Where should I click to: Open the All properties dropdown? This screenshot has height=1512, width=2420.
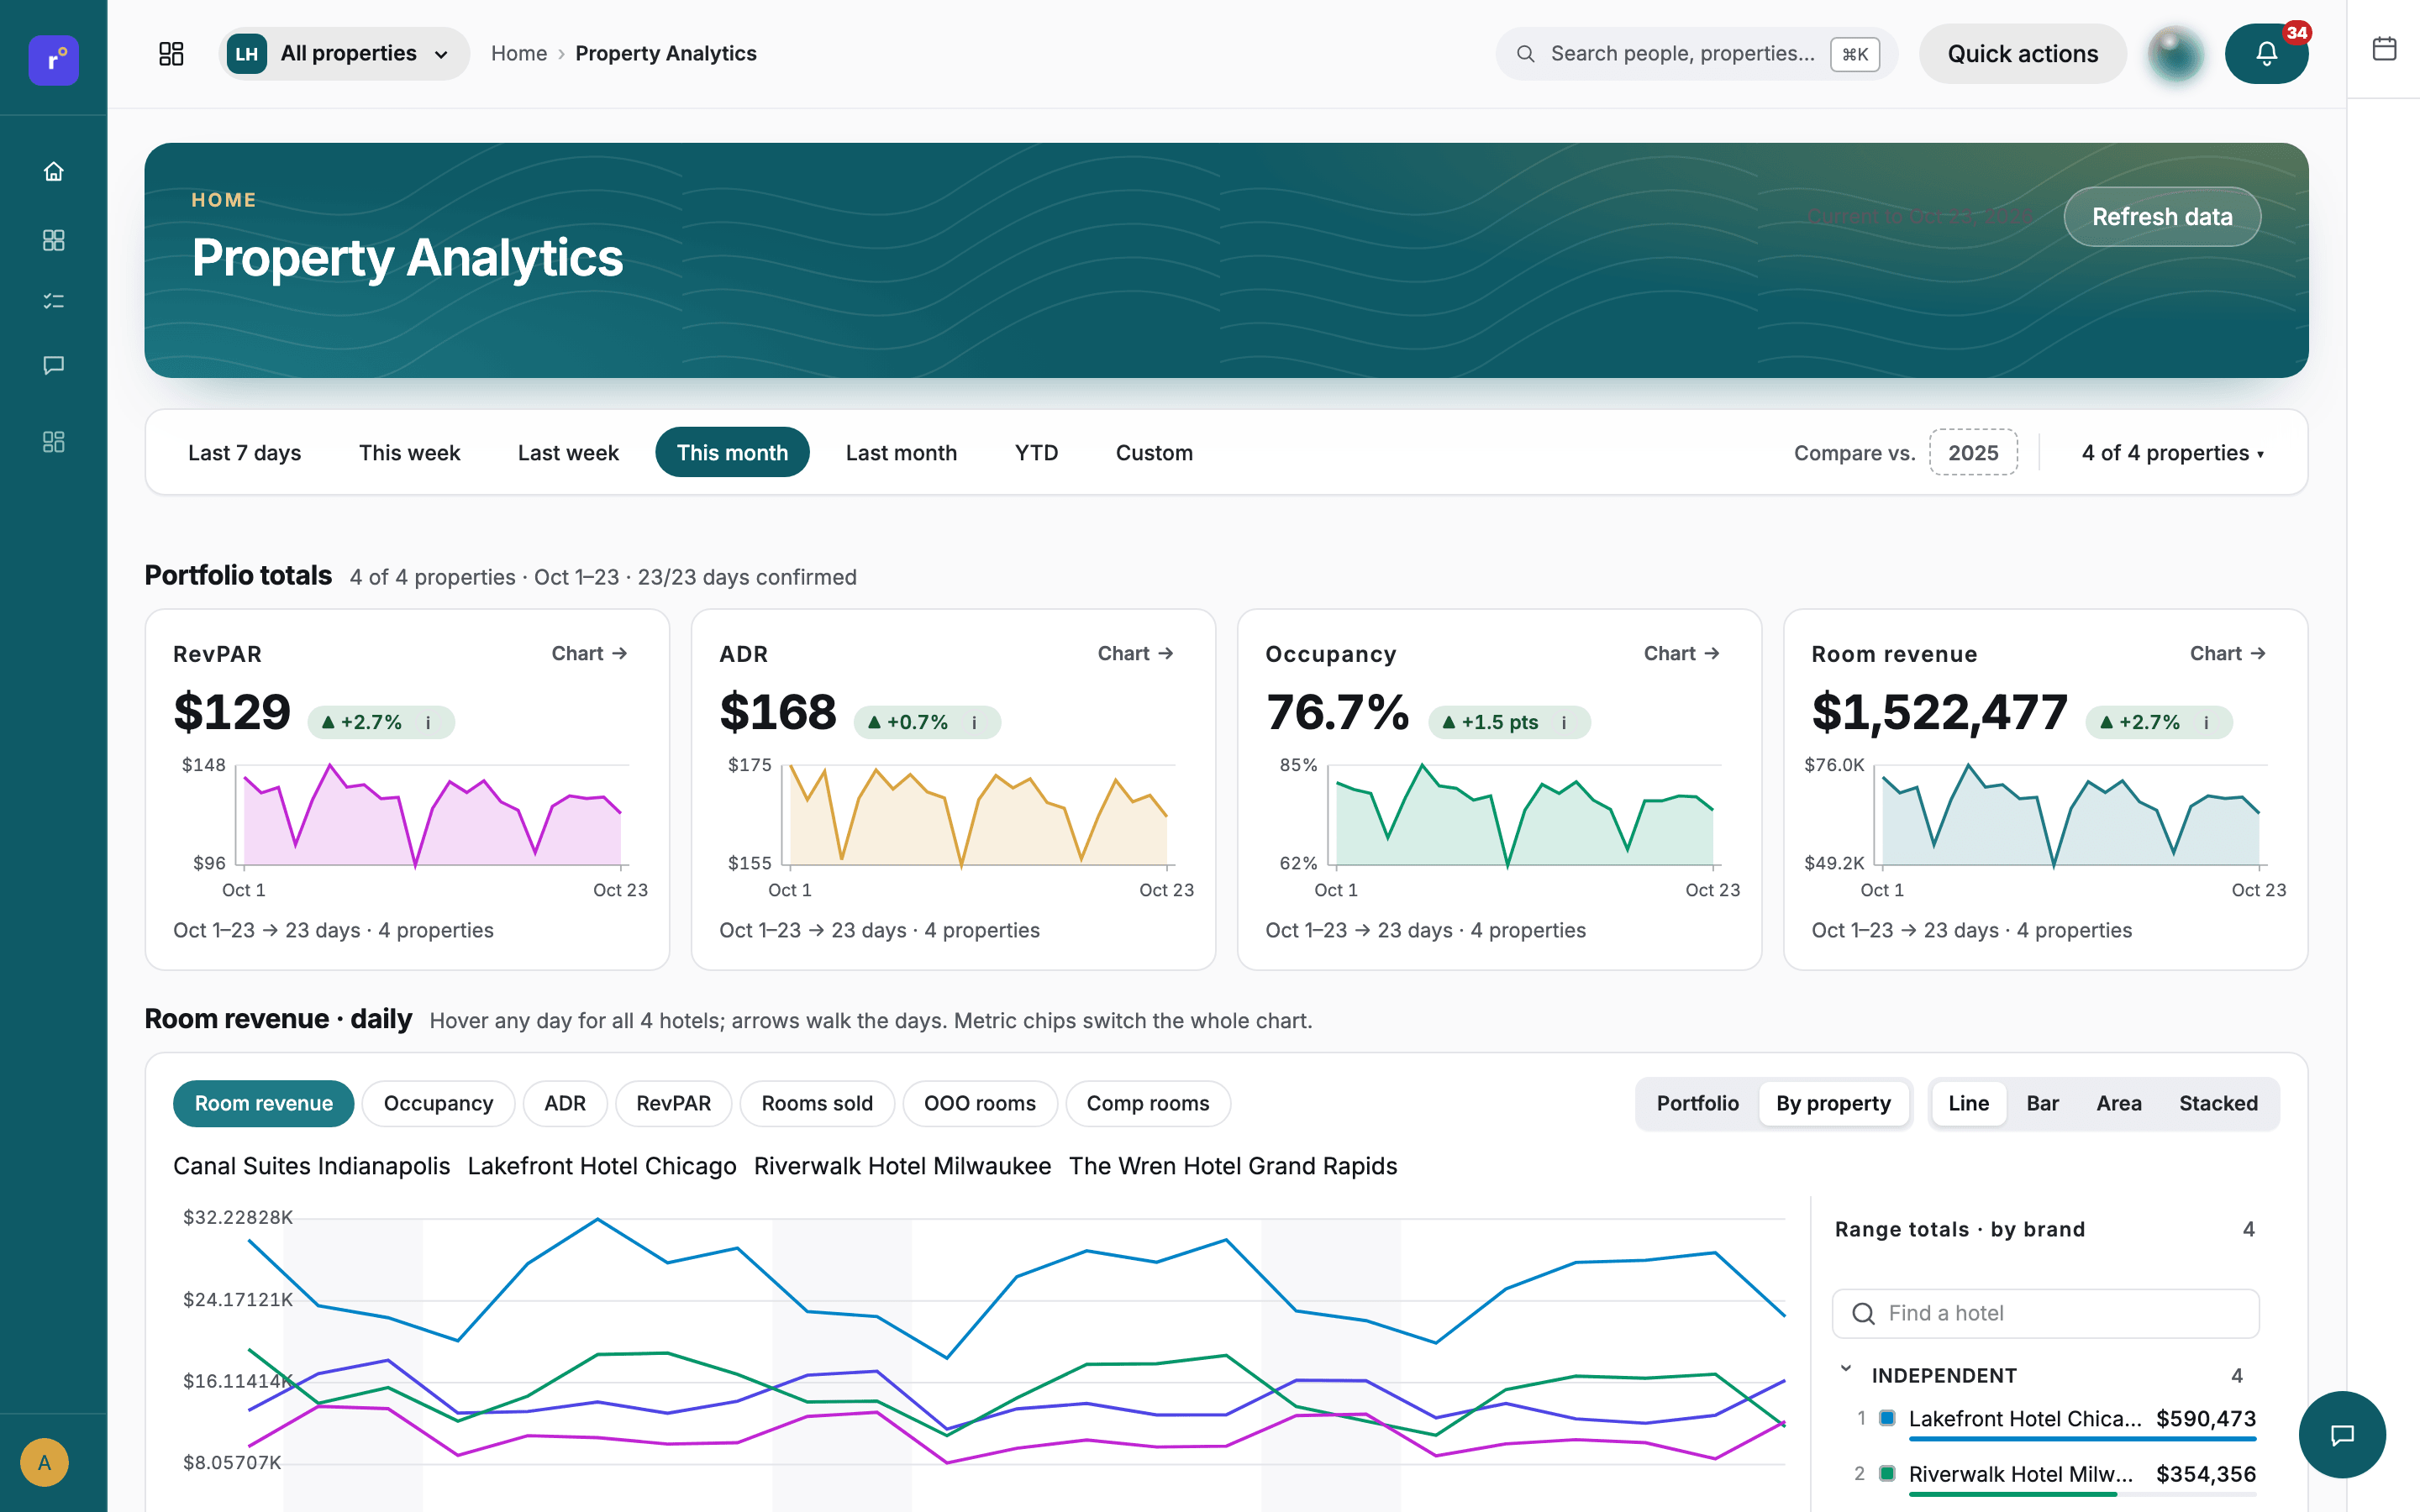(x=344, y=54)
